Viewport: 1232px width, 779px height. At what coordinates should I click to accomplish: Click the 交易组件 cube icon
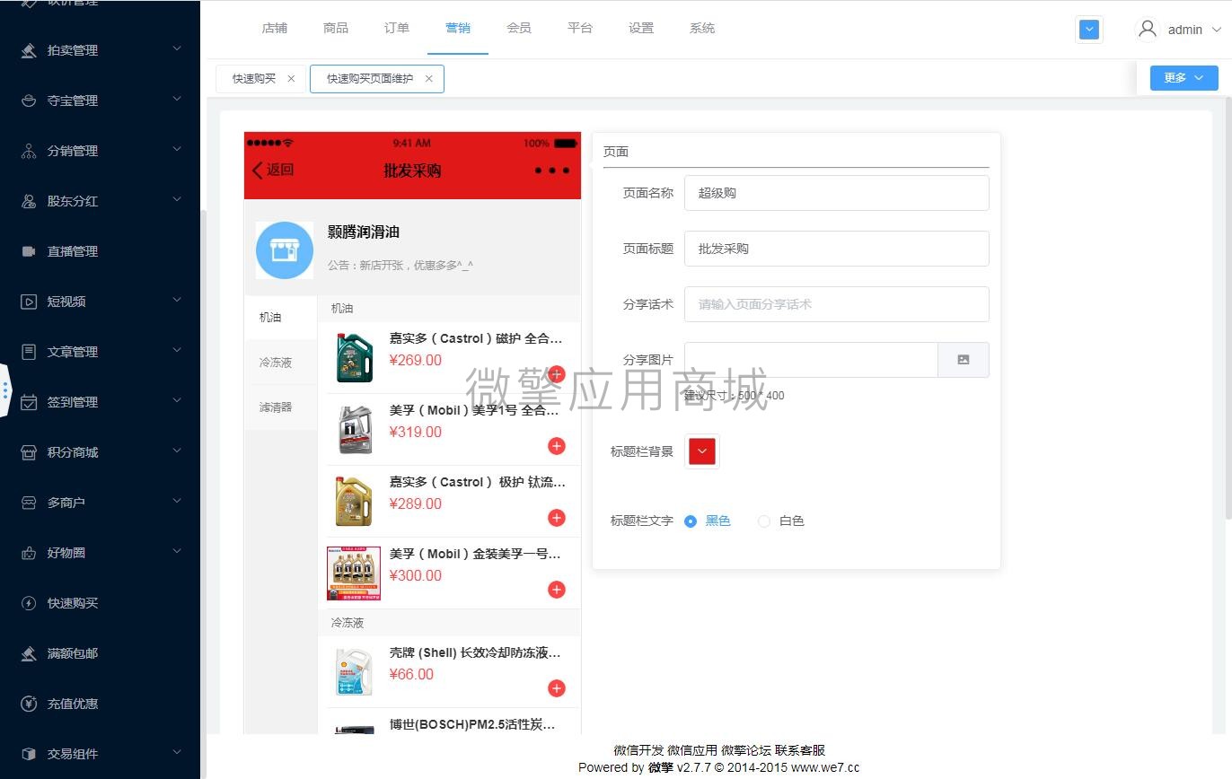pyautogui.click(x=29, y=754)
